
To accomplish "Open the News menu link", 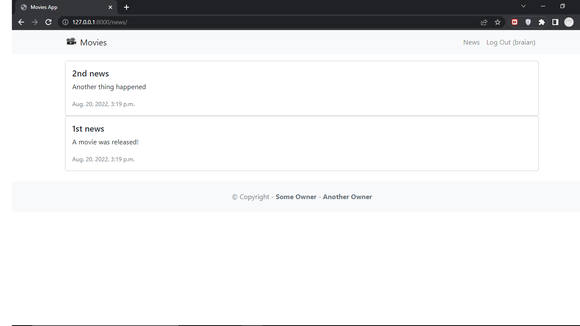I will click(x=471, y=42).
